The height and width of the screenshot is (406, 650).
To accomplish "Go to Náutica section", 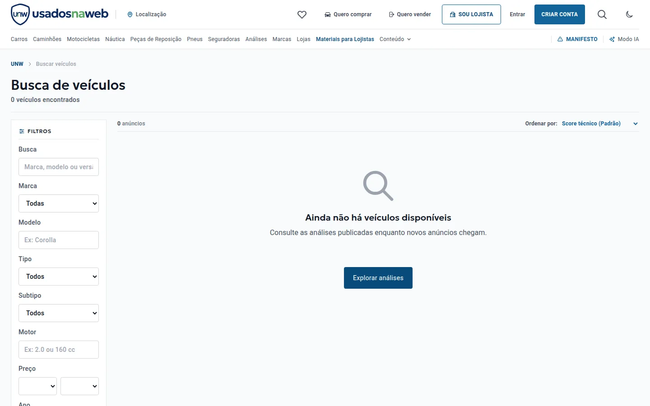I will (115, 39).
